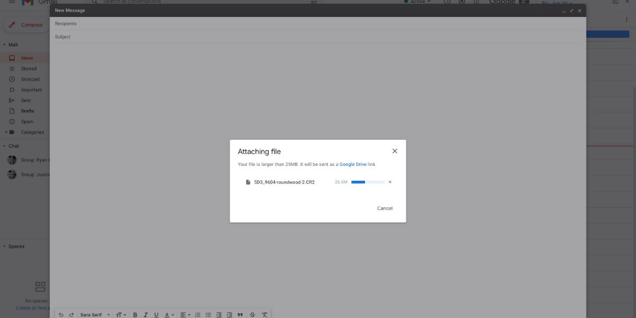636x318 pixels.
Task: Click the file icon next to the CR2 file
Action: (x=248, y=182)
